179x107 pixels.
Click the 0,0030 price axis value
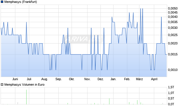point(173,28)
